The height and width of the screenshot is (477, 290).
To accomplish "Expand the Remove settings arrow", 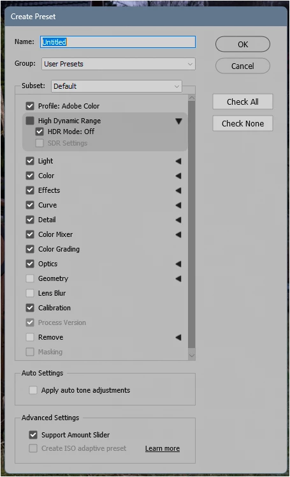I will [178, 337].
